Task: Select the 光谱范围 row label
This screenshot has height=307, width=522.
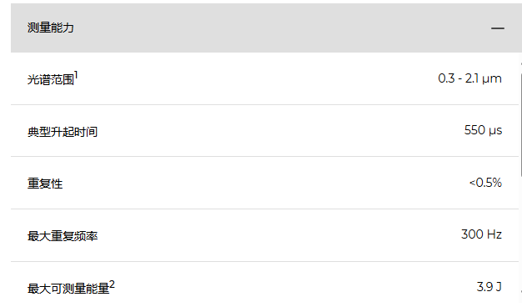Action: point(51,79)
